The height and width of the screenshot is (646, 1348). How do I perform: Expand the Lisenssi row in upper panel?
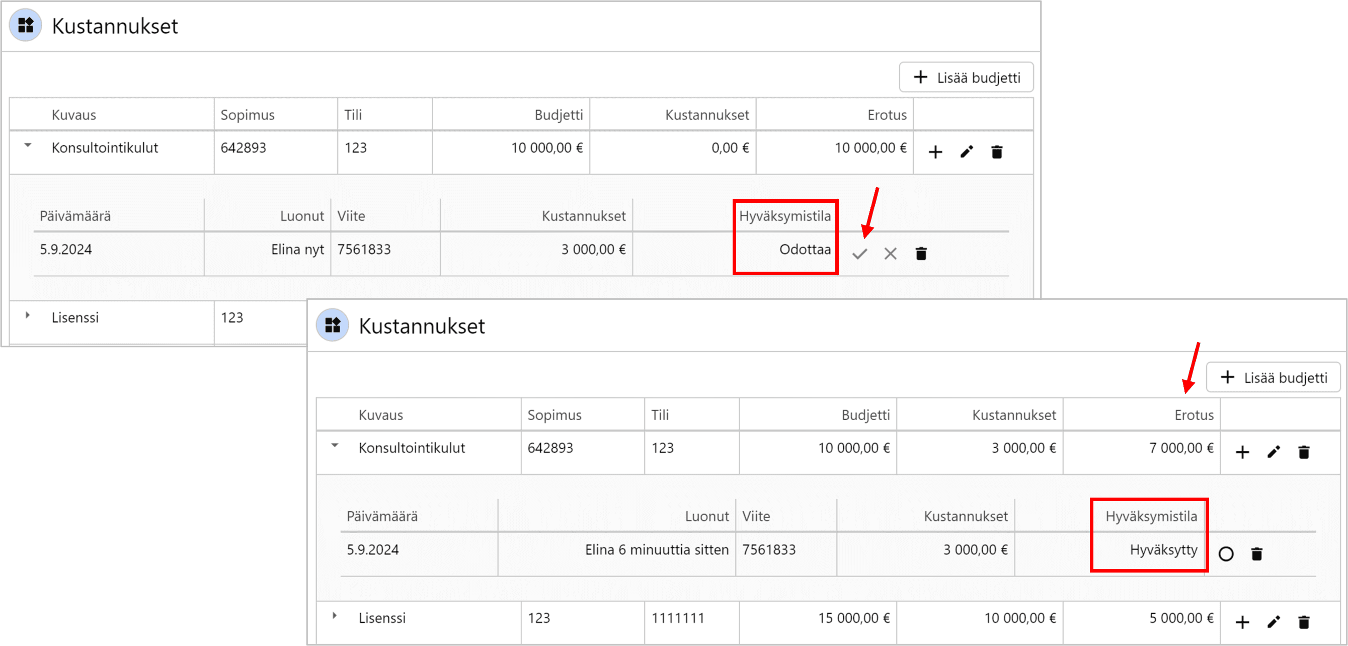point(28,315)
